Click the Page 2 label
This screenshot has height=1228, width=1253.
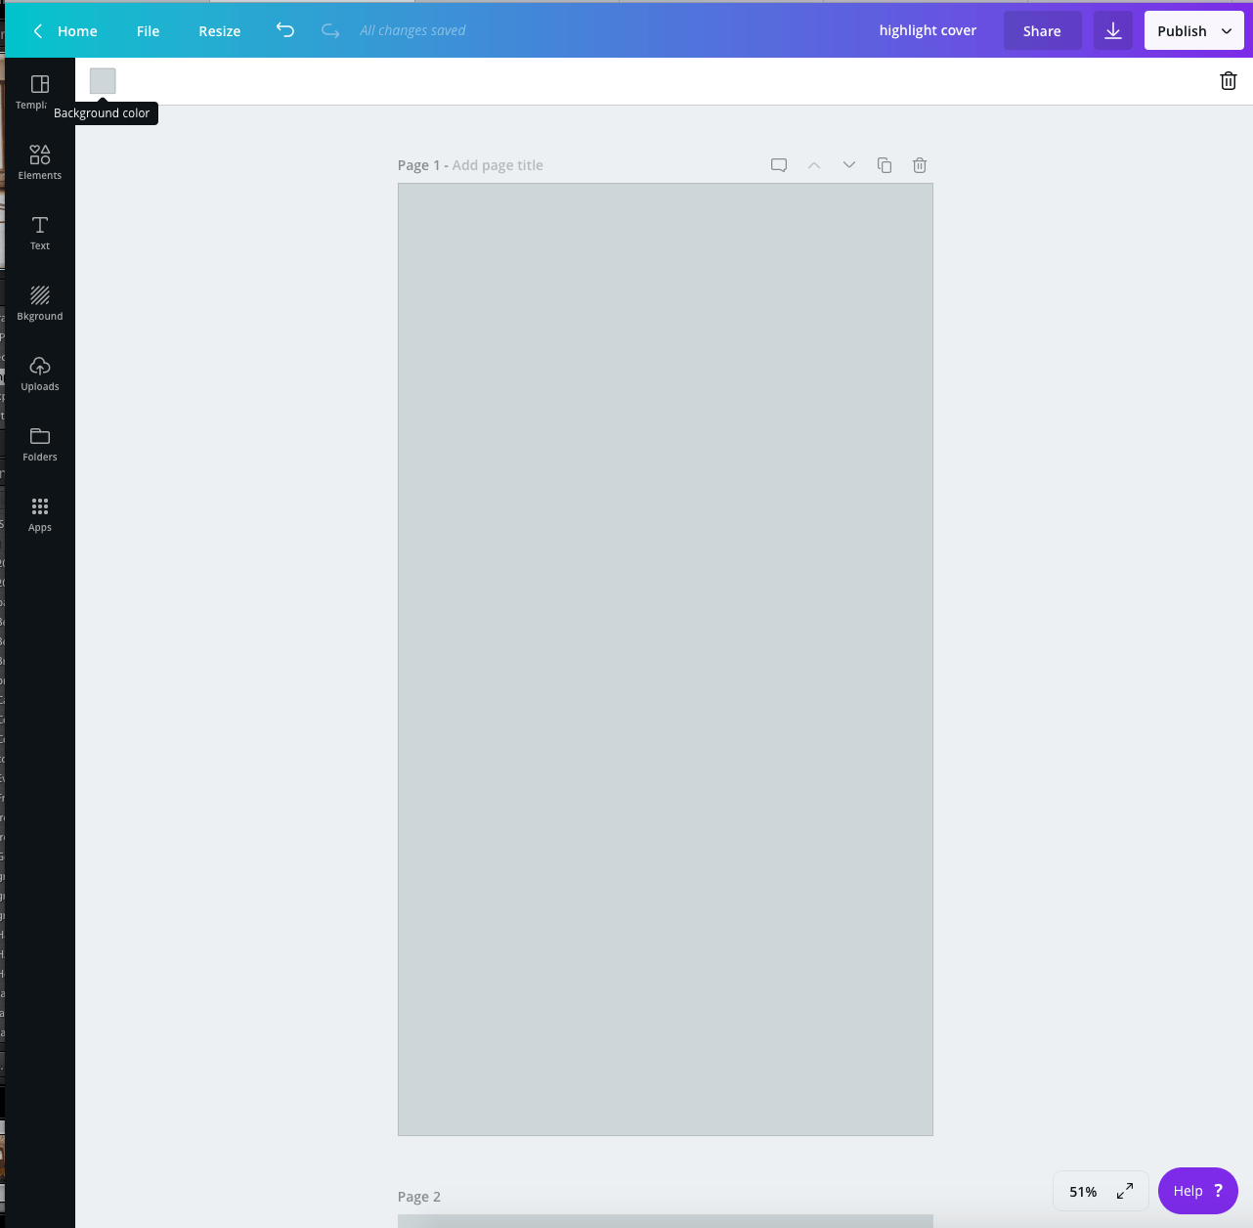pos(419,1197)
